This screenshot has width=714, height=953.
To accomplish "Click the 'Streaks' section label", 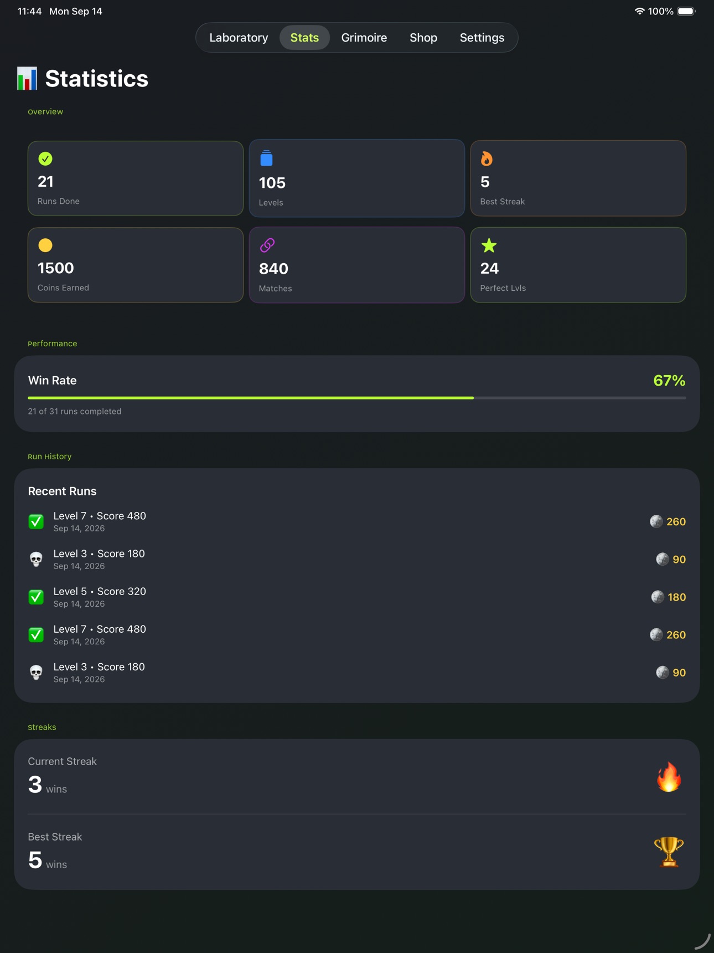I will point(42,727).
